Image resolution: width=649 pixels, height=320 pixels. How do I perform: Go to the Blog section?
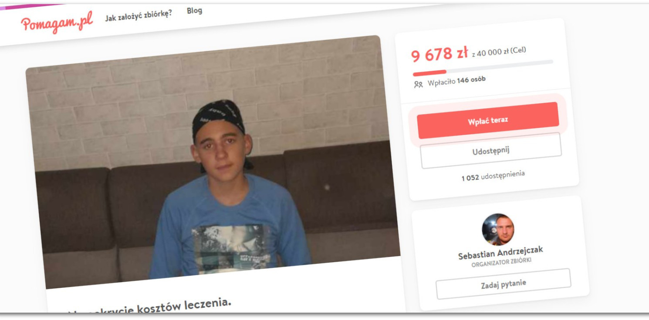(x=194, y=10)
